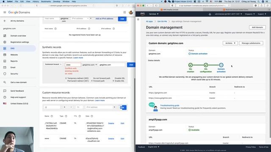Click the help icon next to Data column
The height and width of the screenshot is (152, 271).
92,116
